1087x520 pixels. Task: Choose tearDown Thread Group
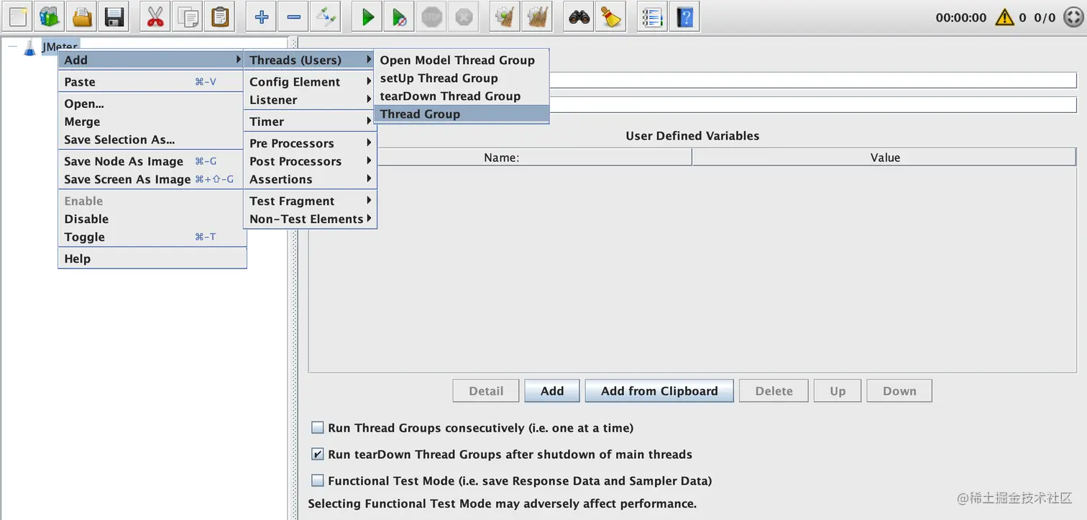pos(461,96)
